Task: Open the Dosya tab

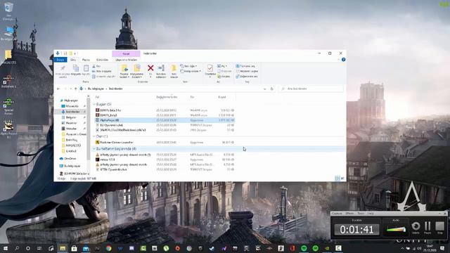Action: [x=60, y=60]
